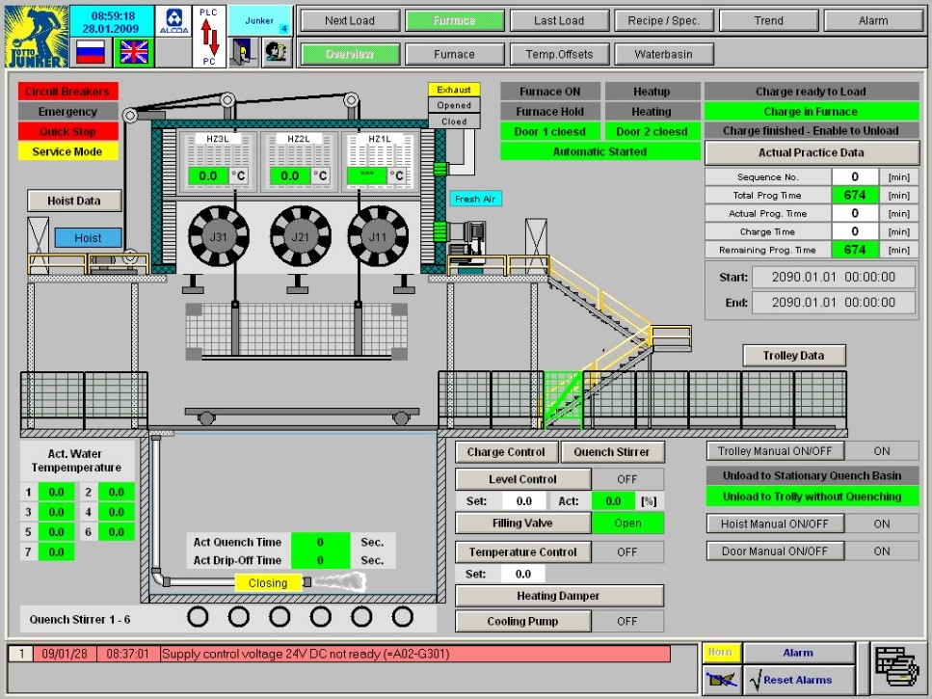Click the Filling Valve button
The image size is (932, 699).
coord(522,523)
